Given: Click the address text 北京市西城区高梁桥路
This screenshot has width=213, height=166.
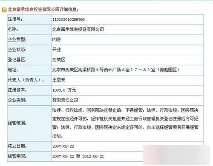Looking at the screenshot, I should [x=74, y=70].
